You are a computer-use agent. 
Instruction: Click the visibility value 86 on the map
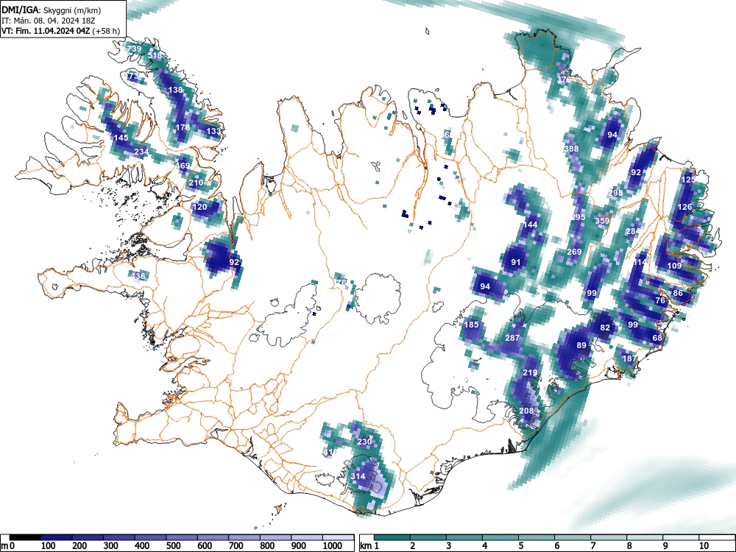[678, 293]
